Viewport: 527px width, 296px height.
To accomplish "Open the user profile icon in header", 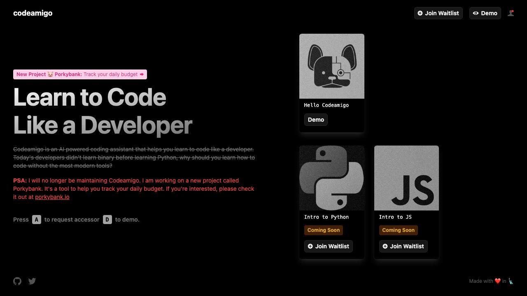I will tap(511, 13).
